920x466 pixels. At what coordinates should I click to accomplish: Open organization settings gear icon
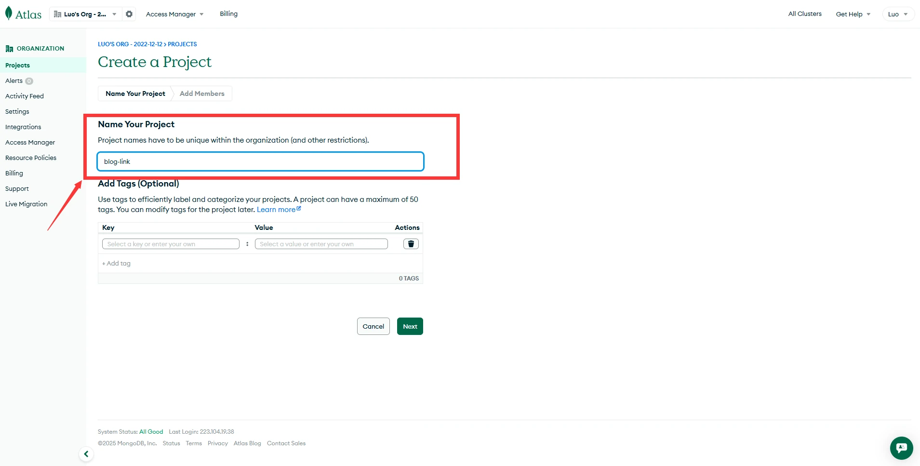pyautogui.click(x=129, y=14)
